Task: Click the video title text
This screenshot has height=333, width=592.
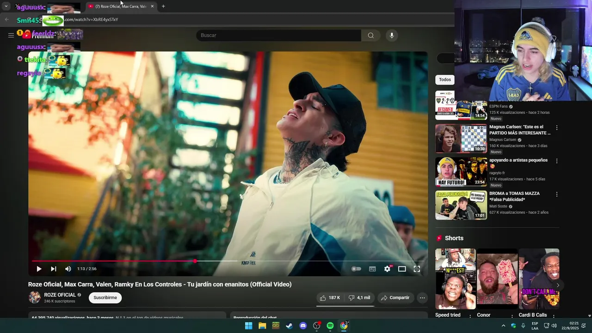Action: pos(160,284)
